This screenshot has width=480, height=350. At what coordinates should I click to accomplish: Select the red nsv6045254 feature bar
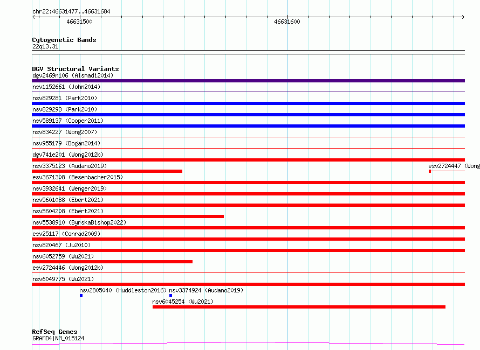click(299, 307)
